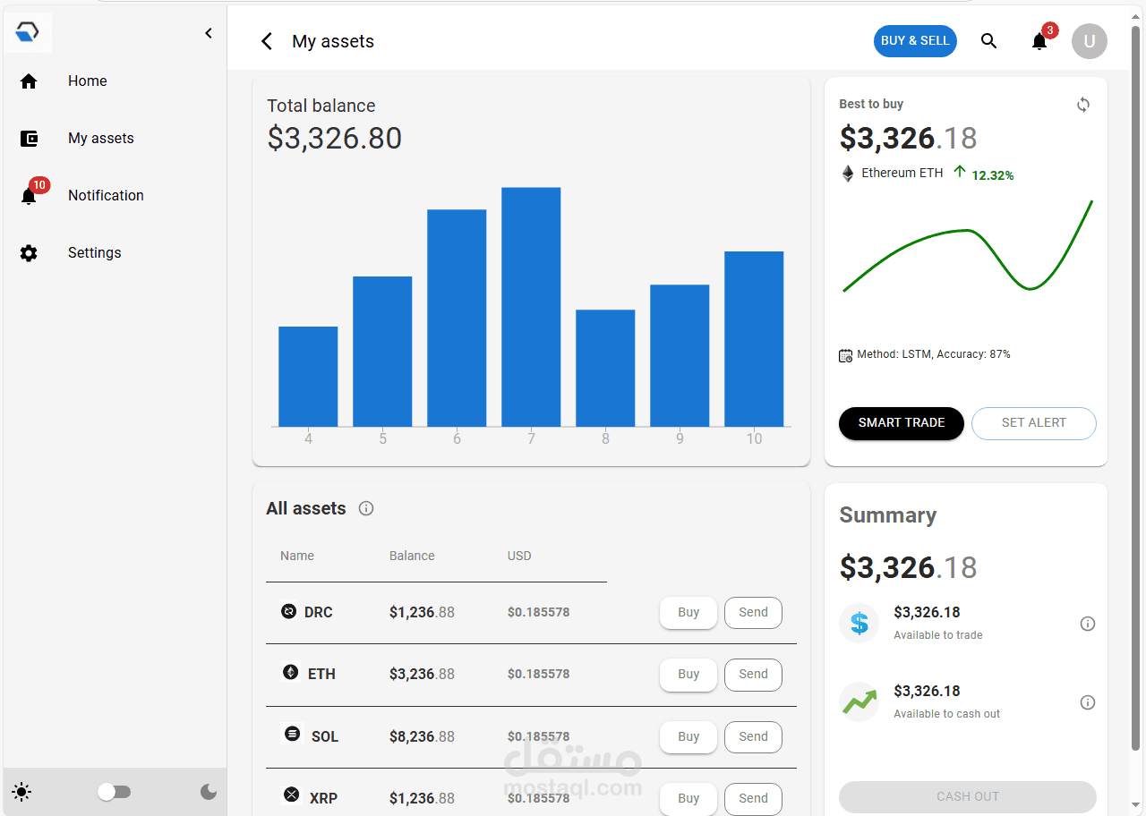This screenshot has height=816, width=1146.
Task: Click the Notification bell icon in sidebar
Action: pyautogui.click(x=29, y=196)
